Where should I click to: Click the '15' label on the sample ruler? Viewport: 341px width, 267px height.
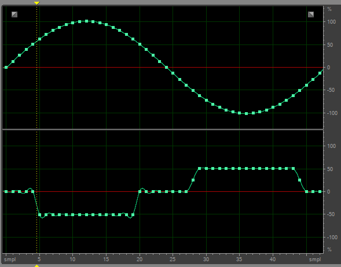[x=106, y=259]
